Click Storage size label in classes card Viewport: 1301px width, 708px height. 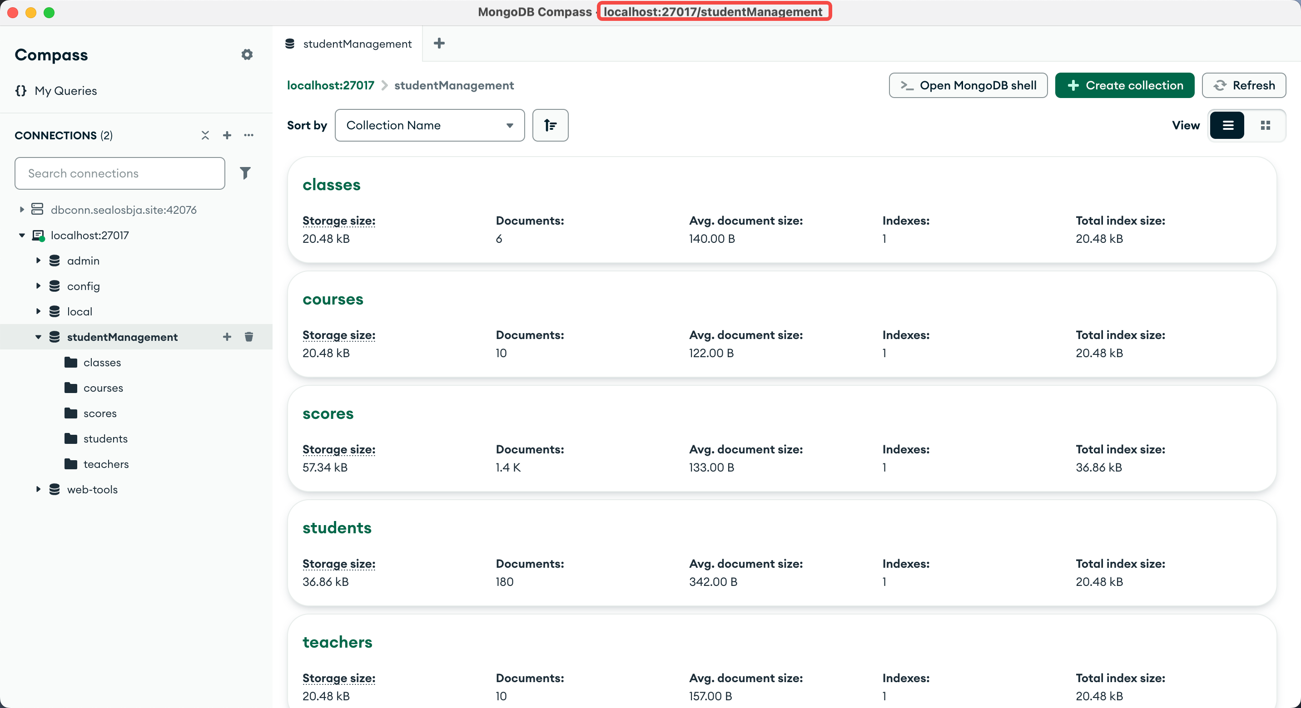pos(339,221)
